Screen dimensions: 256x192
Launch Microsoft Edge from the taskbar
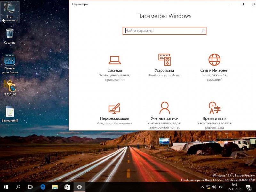43,187
